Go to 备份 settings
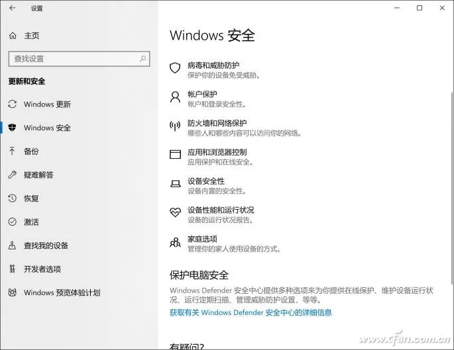Viewport: 454px width, 350px height. coord(31,151)
